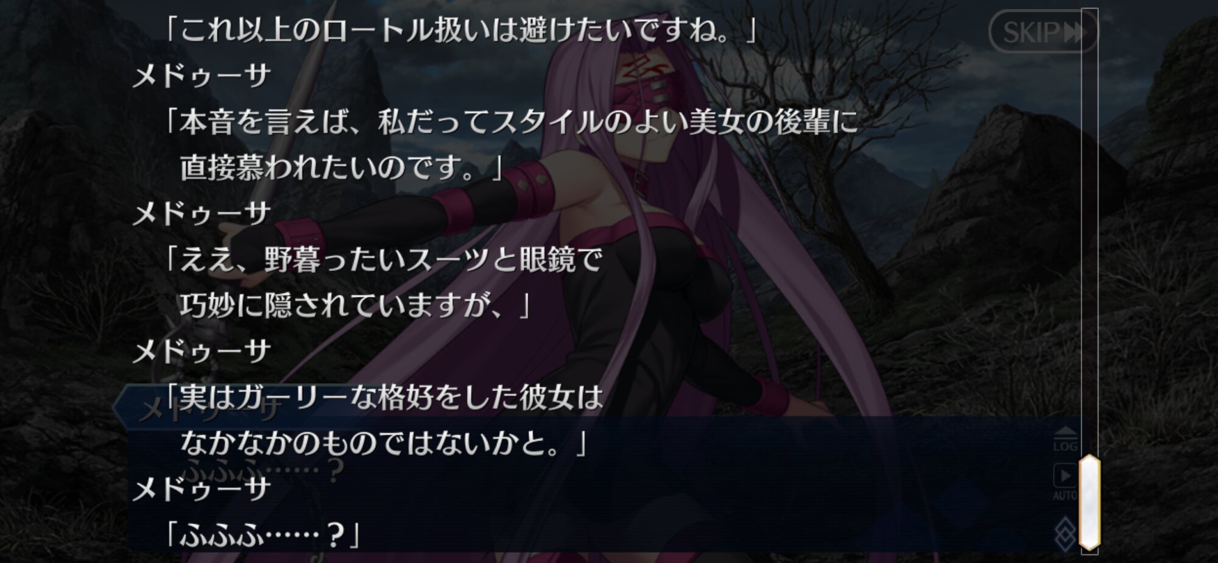Select log line about ロートル扱い
The width and height of the screenshot is (1218, 563).
point(460,30)
